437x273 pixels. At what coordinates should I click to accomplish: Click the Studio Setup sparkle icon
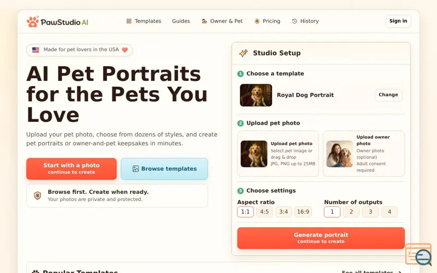coord(243,53)
